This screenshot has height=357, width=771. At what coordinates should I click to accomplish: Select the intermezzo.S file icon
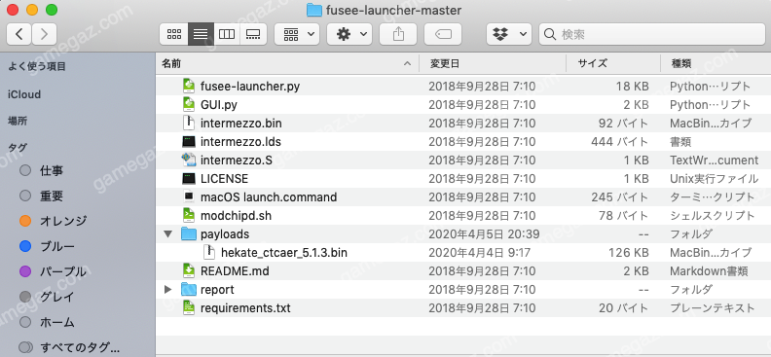189,161
